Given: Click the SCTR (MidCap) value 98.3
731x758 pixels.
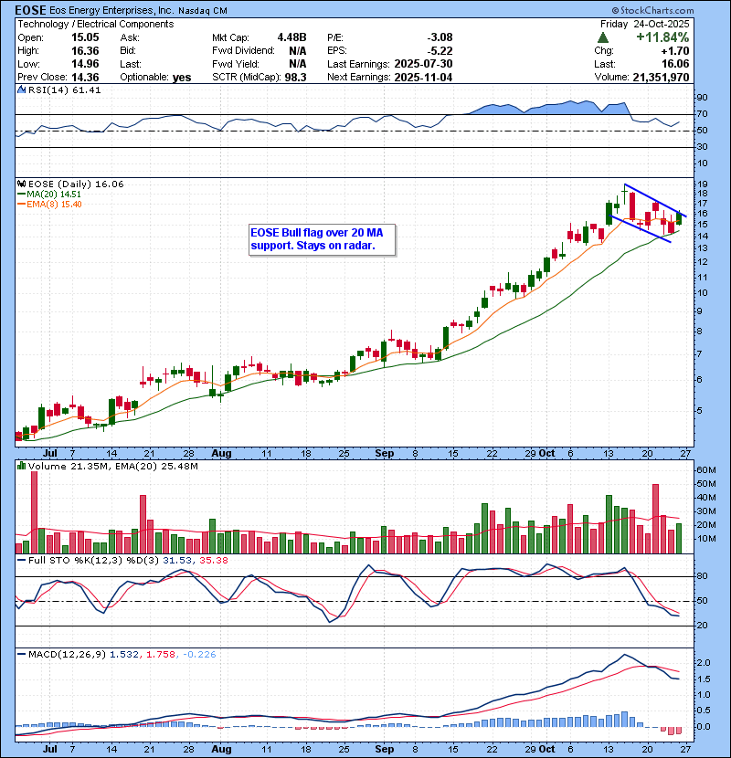Looking at the screenshot, I should pos(295,78).
